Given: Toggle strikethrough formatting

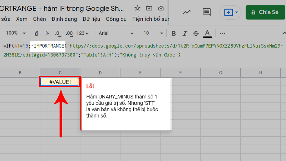Looking at the screenshot, I should (196, 33).
